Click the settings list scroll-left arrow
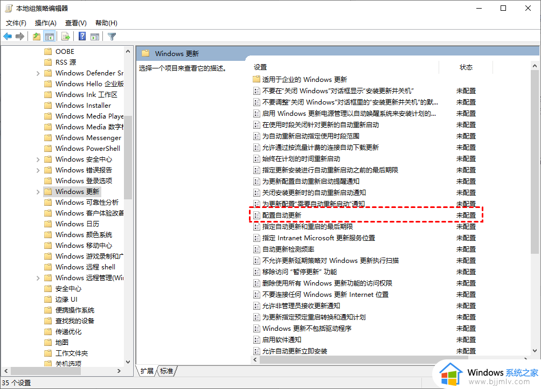Image resolution: width=541 pixels, height=389 pixels. click(255, 360)
